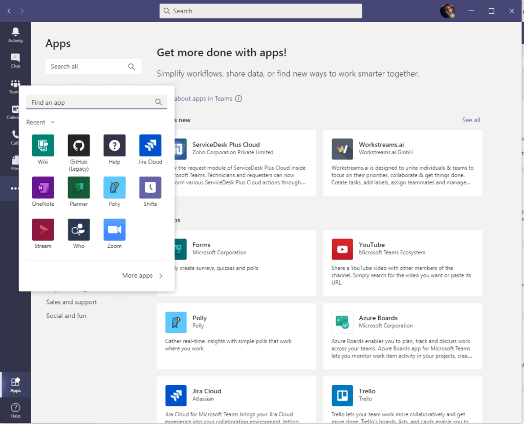Launch the OneNote app

[43, 187]
